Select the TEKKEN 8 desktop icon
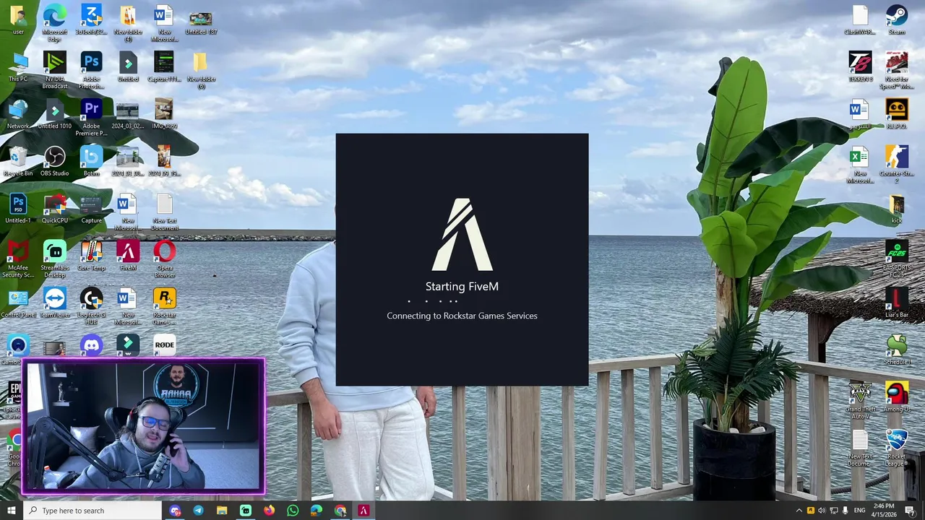Screen dimensions: 925x520 (x=860, y=67)
